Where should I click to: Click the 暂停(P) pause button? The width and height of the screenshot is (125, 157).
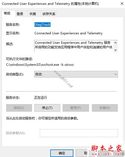76,108
